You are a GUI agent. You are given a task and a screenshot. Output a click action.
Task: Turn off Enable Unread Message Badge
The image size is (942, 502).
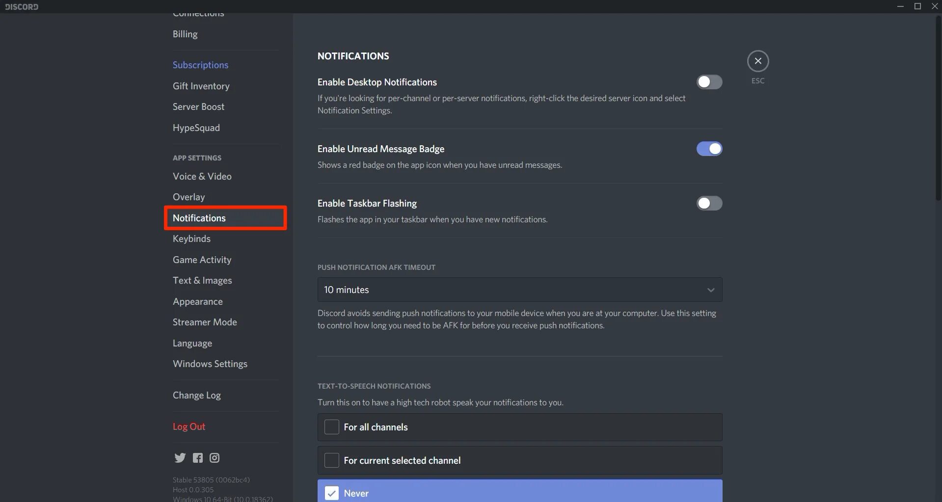709,149
